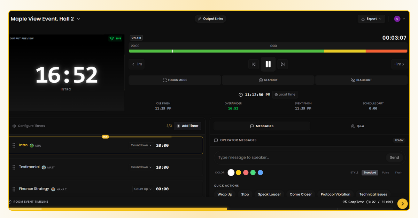The image size is (418, 218).
Task: Switch to the Q&A tab
Action: pos(357,126)
